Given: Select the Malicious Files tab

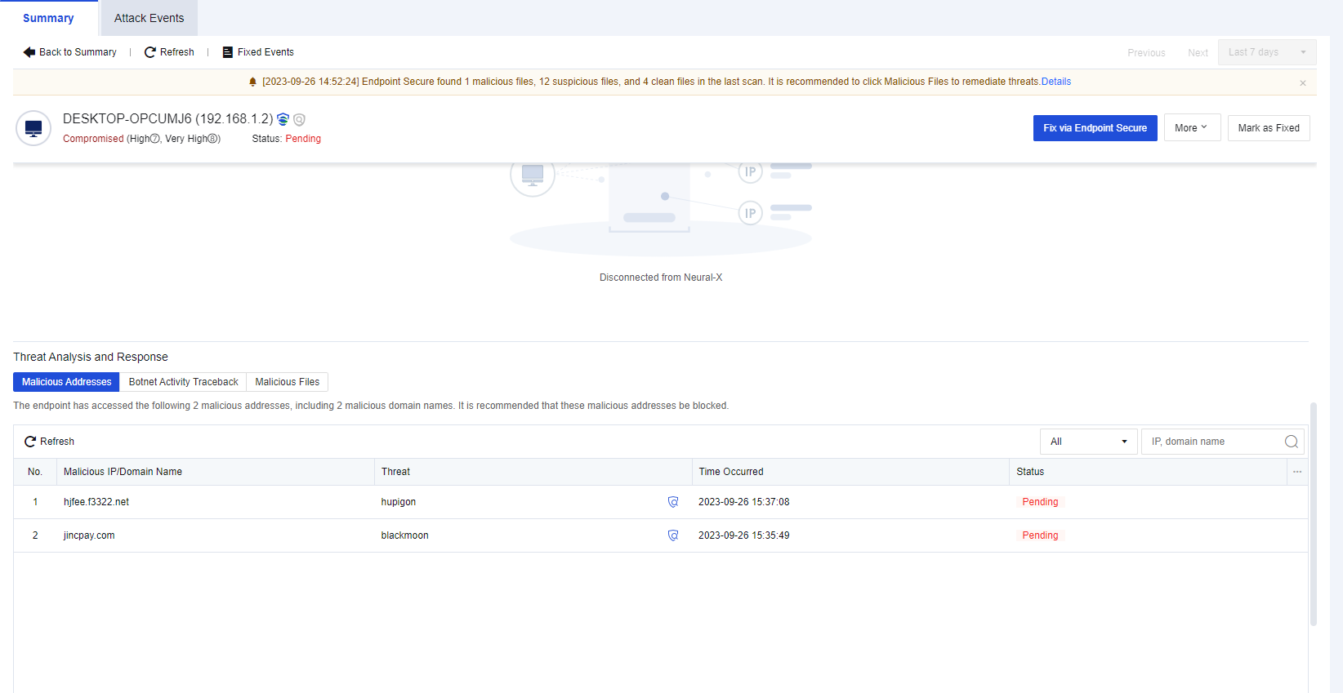Looking at the screenshot, I should tap(288, 382).
